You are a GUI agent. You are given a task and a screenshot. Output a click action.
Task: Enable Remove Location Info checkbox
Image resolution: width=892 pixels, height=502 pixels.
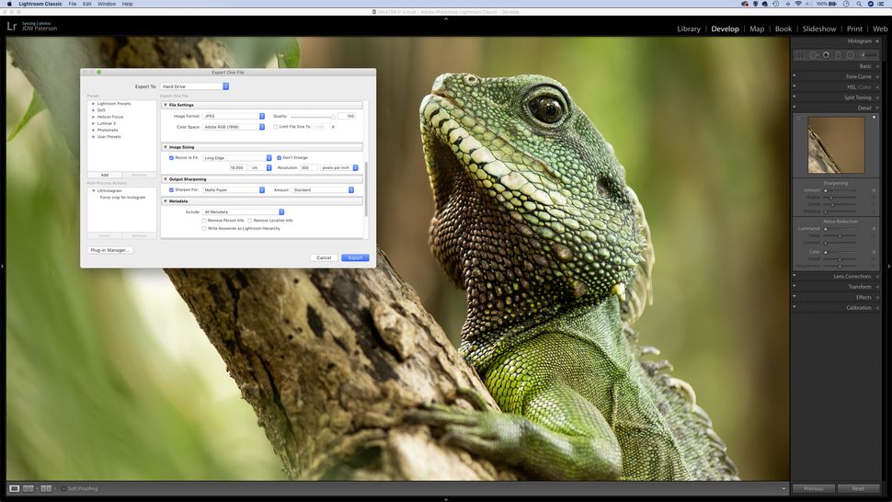(x=250, y=220)
